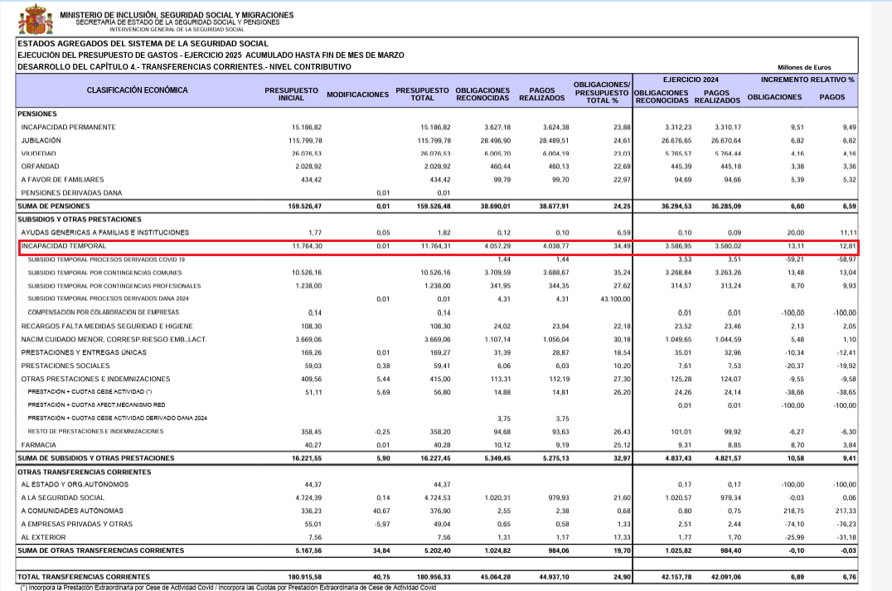The width and height of the screenshot is (892, 591).
Task: Select the Modificaciones column header
Action: 357,94
